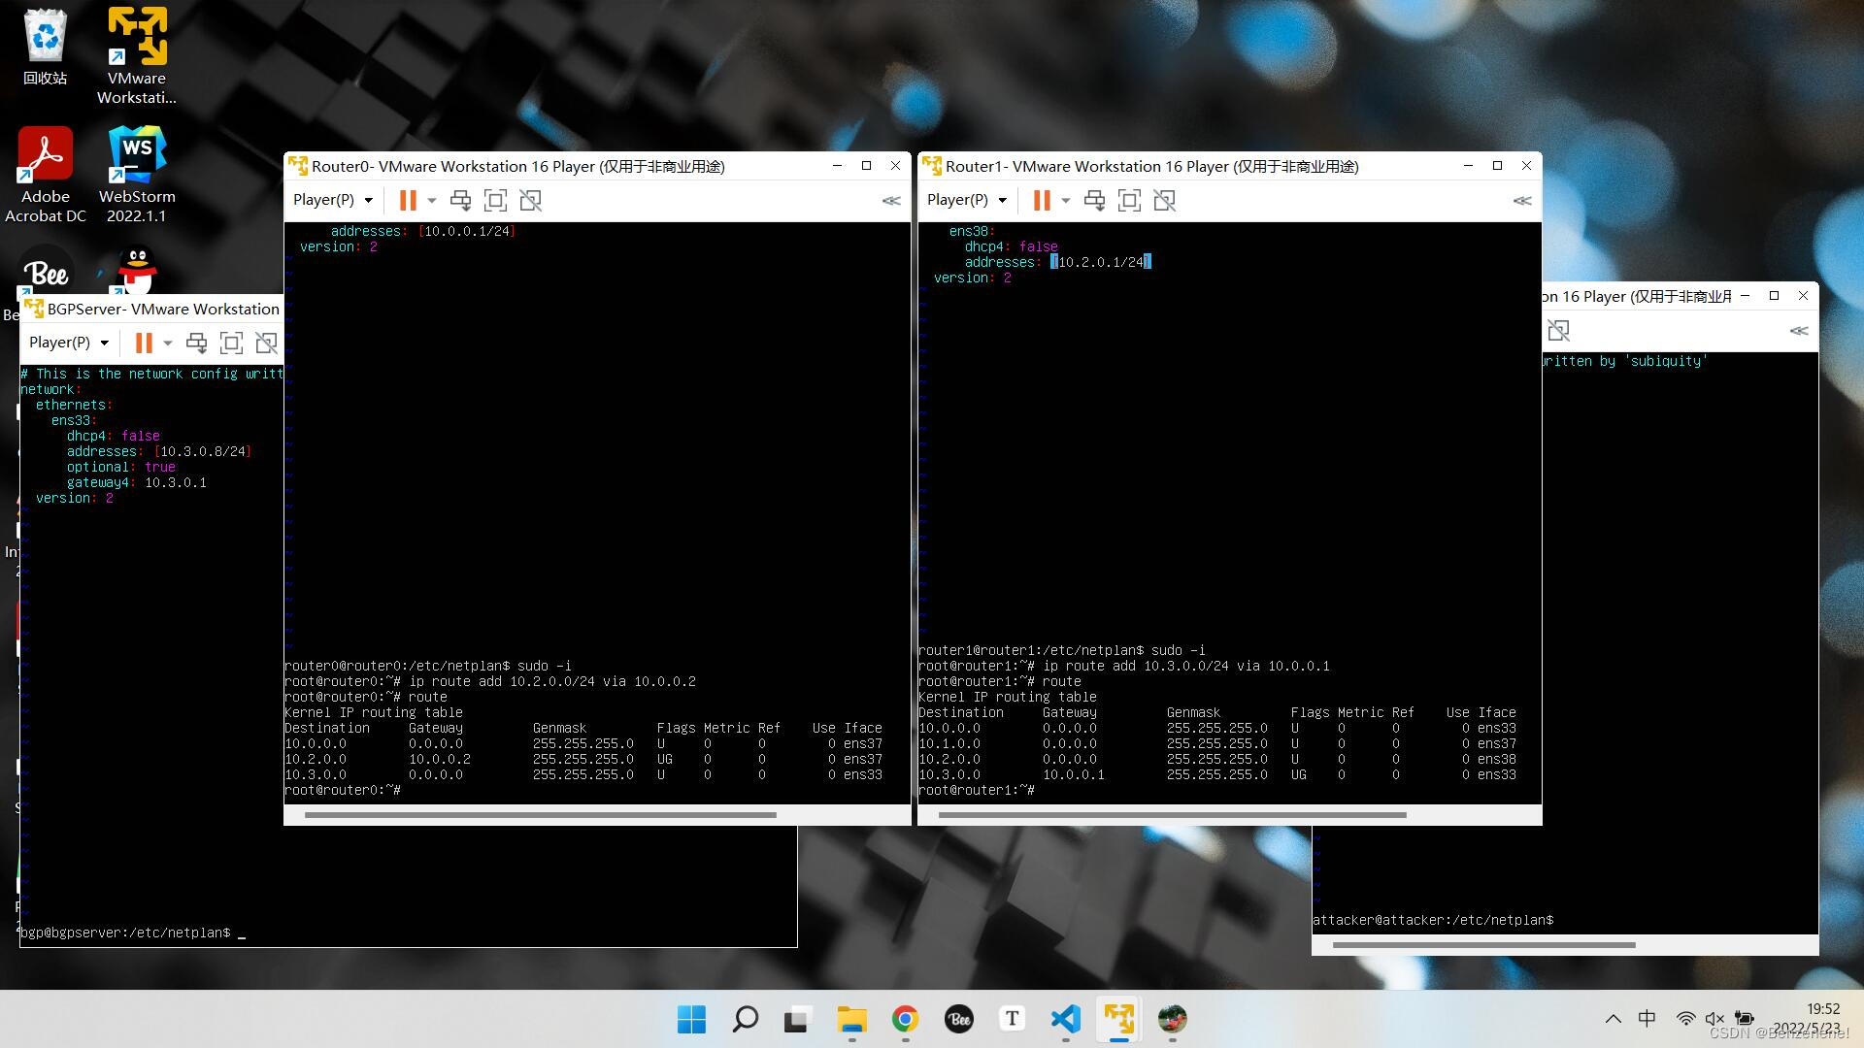This screenshot has height=1048, width=1864.
Task: Click 10.0.0.1/24 address in Router0 editor
Action: coord(467,231)
